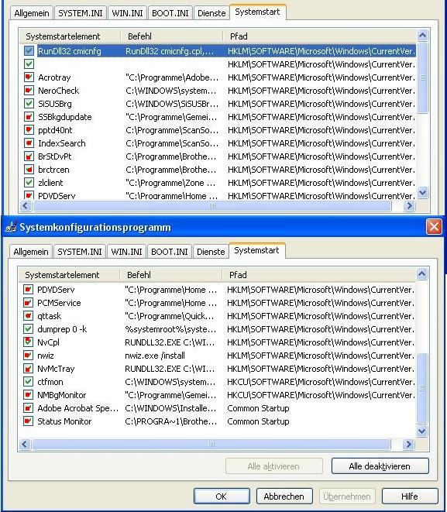Uncheck the dumprep 0 -k item
Image resolution: width=447 pixels, height=512 pixels.
[x=28, y=329]
